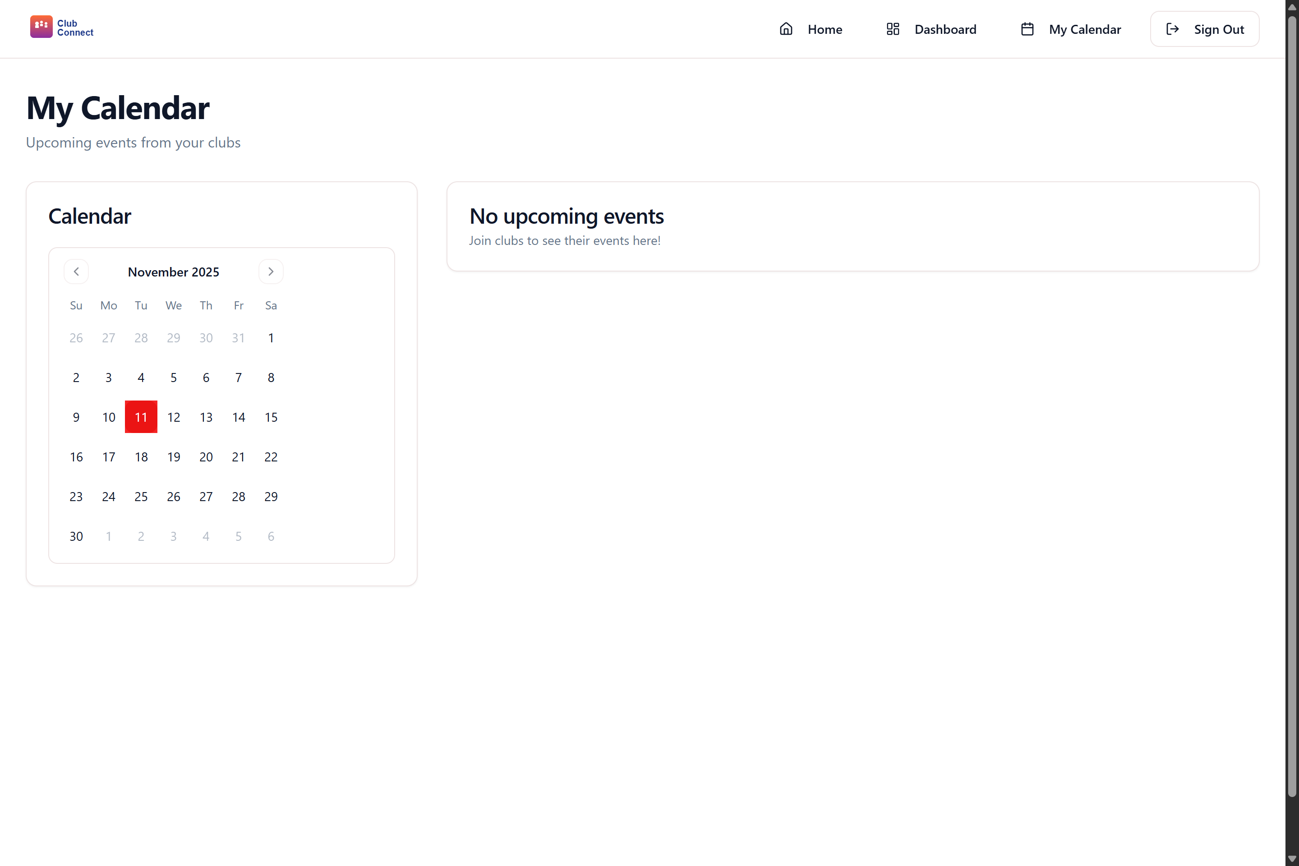Click the scrollbar down arrow
Viewport: 1299px width, 866px height.
tap(1292, 859)
